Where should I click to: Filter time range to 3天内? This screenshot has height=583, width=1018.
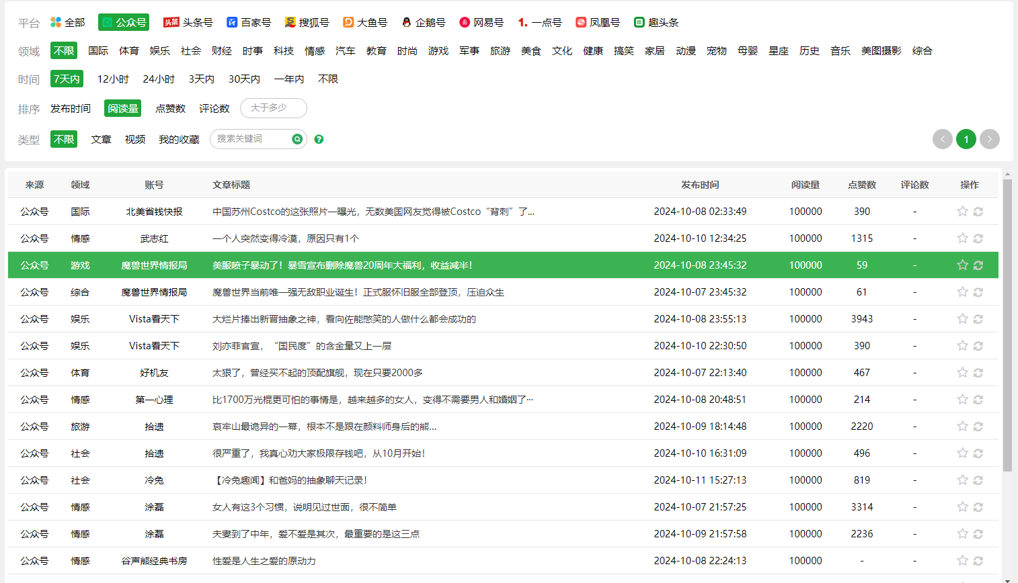(202, 79)
